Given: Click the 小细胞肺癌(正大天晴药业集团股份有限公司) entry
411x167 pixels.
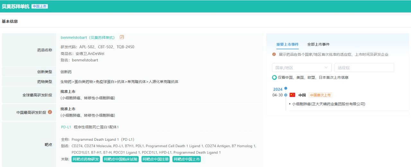Looking at the screenshot, I should coord(328,104).
